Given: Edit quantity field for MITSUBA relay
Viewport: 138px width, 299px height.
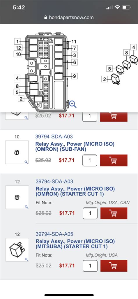Looking at the screenshot, I should (90, 266).
